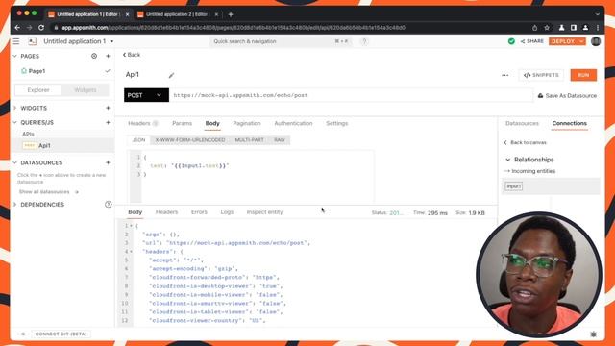The image size is (615, 346).
Task: Edit the Api1 name with pencil icon
Action: [x=171, y=75]
